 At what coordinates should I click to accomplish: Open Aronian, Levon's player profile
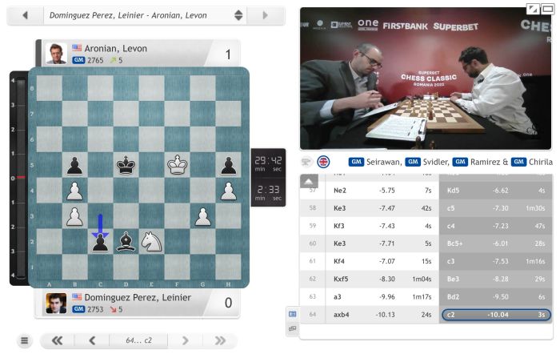pyautogui.click(x=115, y=48)
